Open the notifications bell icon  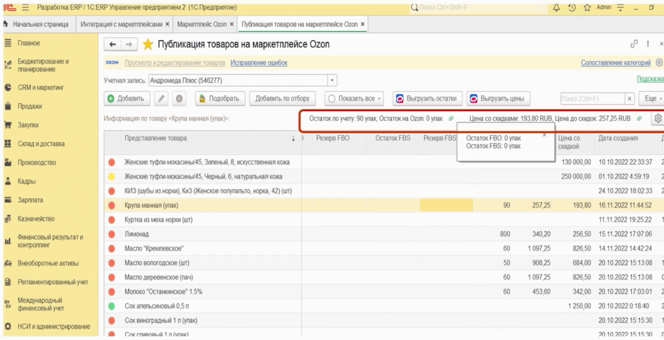click(556, 7)
